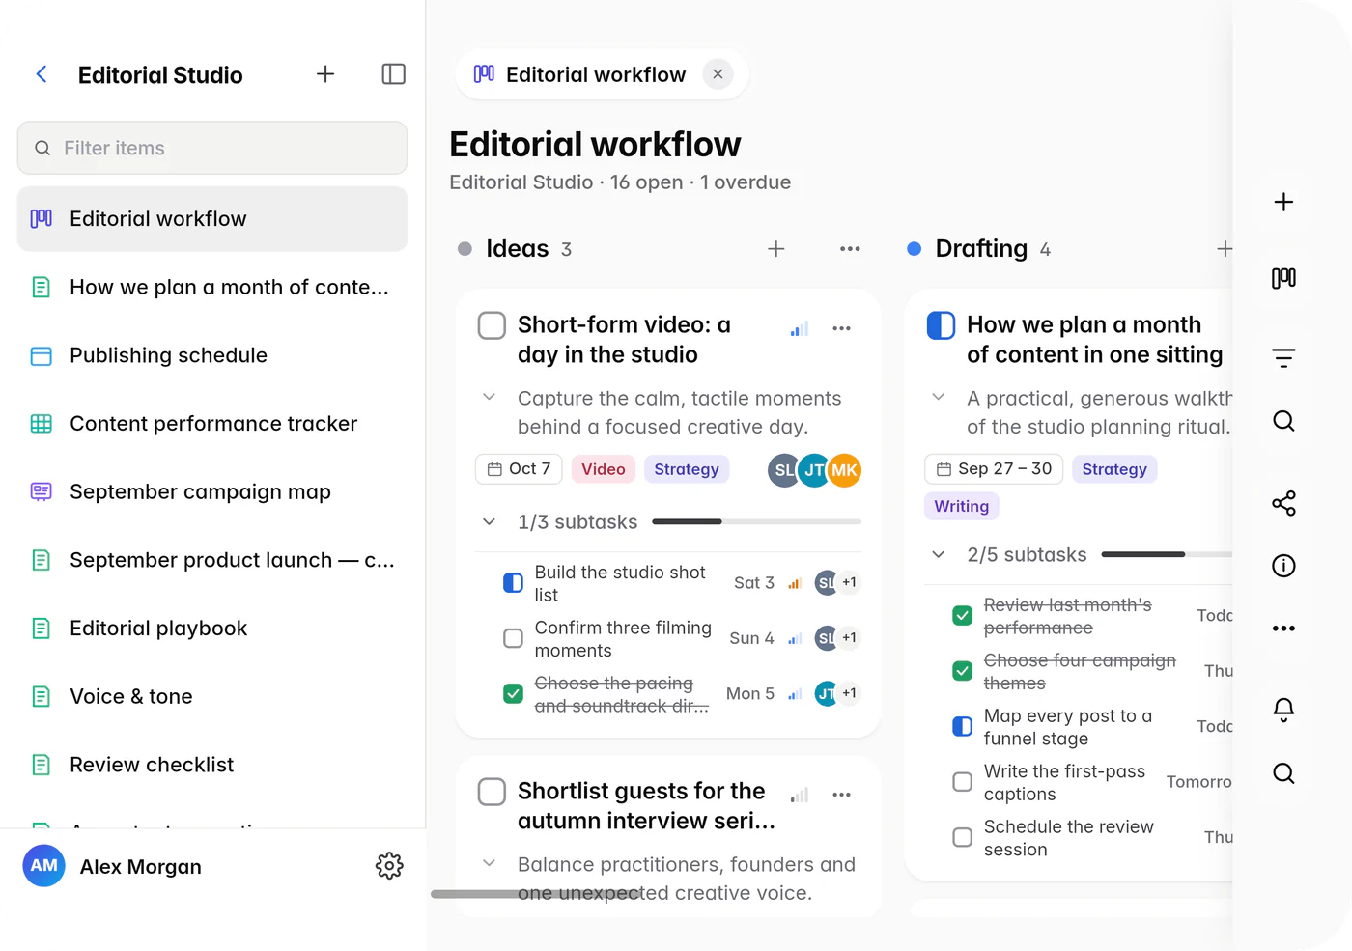This screenshot has height=951, width=1352.
Task: Open September campaign map in sidebar
Action: (212, 492)
